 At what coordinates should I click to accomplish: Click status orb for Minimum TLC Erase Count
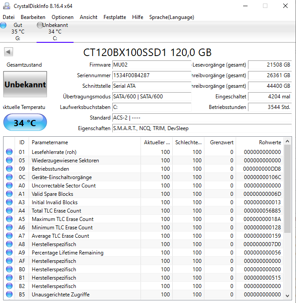pos(9,228)
